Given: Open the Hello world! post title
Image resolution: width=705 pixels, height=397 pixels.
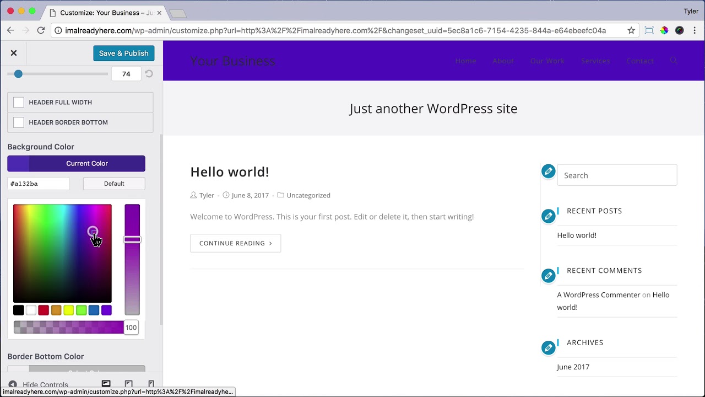Looking at the screenshot, I should (230, 172).
